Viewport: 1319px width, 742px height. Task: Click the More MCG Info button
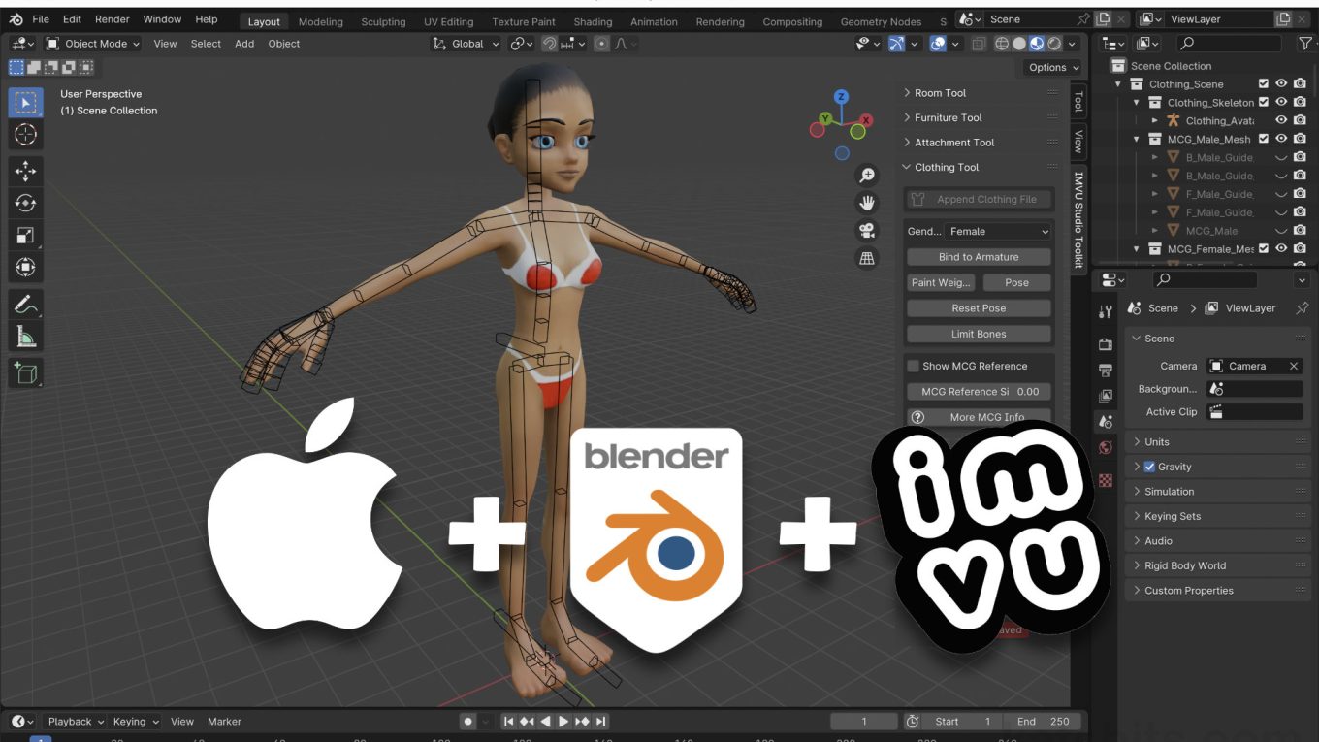click(979, 417)
